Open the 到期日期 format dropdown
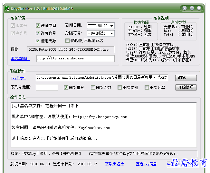This screenshot has width=210, height=173. coord(101,26)
